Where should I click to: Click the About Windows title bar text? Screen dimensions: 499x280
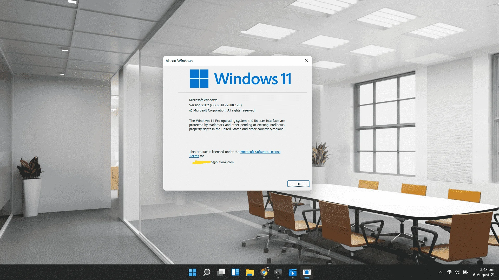(x=179, y=61)
